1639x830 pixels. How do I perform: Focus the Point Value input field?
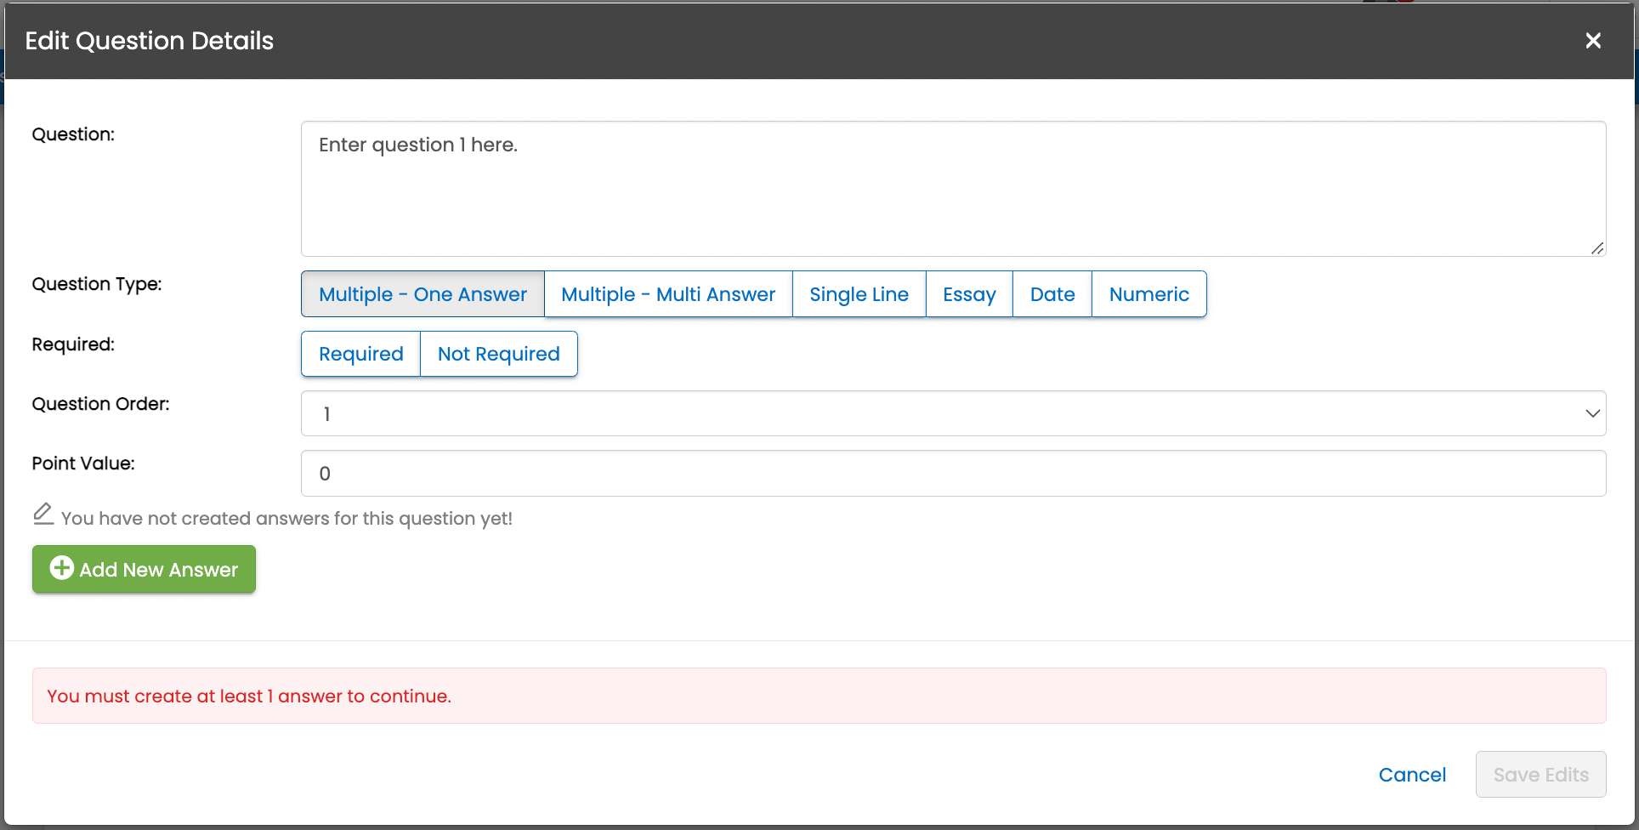pyautogui.click(x=952, y=474)
